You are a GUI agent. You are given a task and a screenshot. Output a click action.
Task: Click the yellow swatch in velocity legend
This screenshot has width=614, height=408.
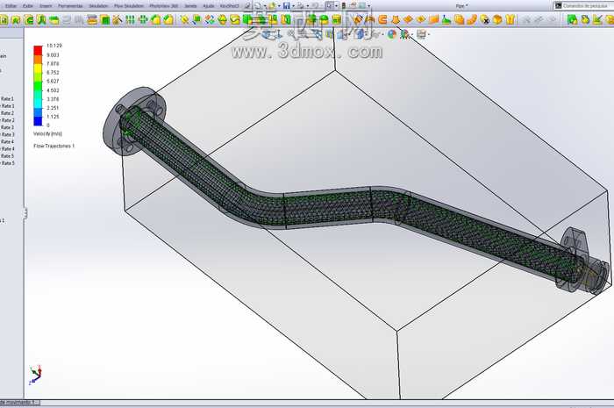point(38,69)
